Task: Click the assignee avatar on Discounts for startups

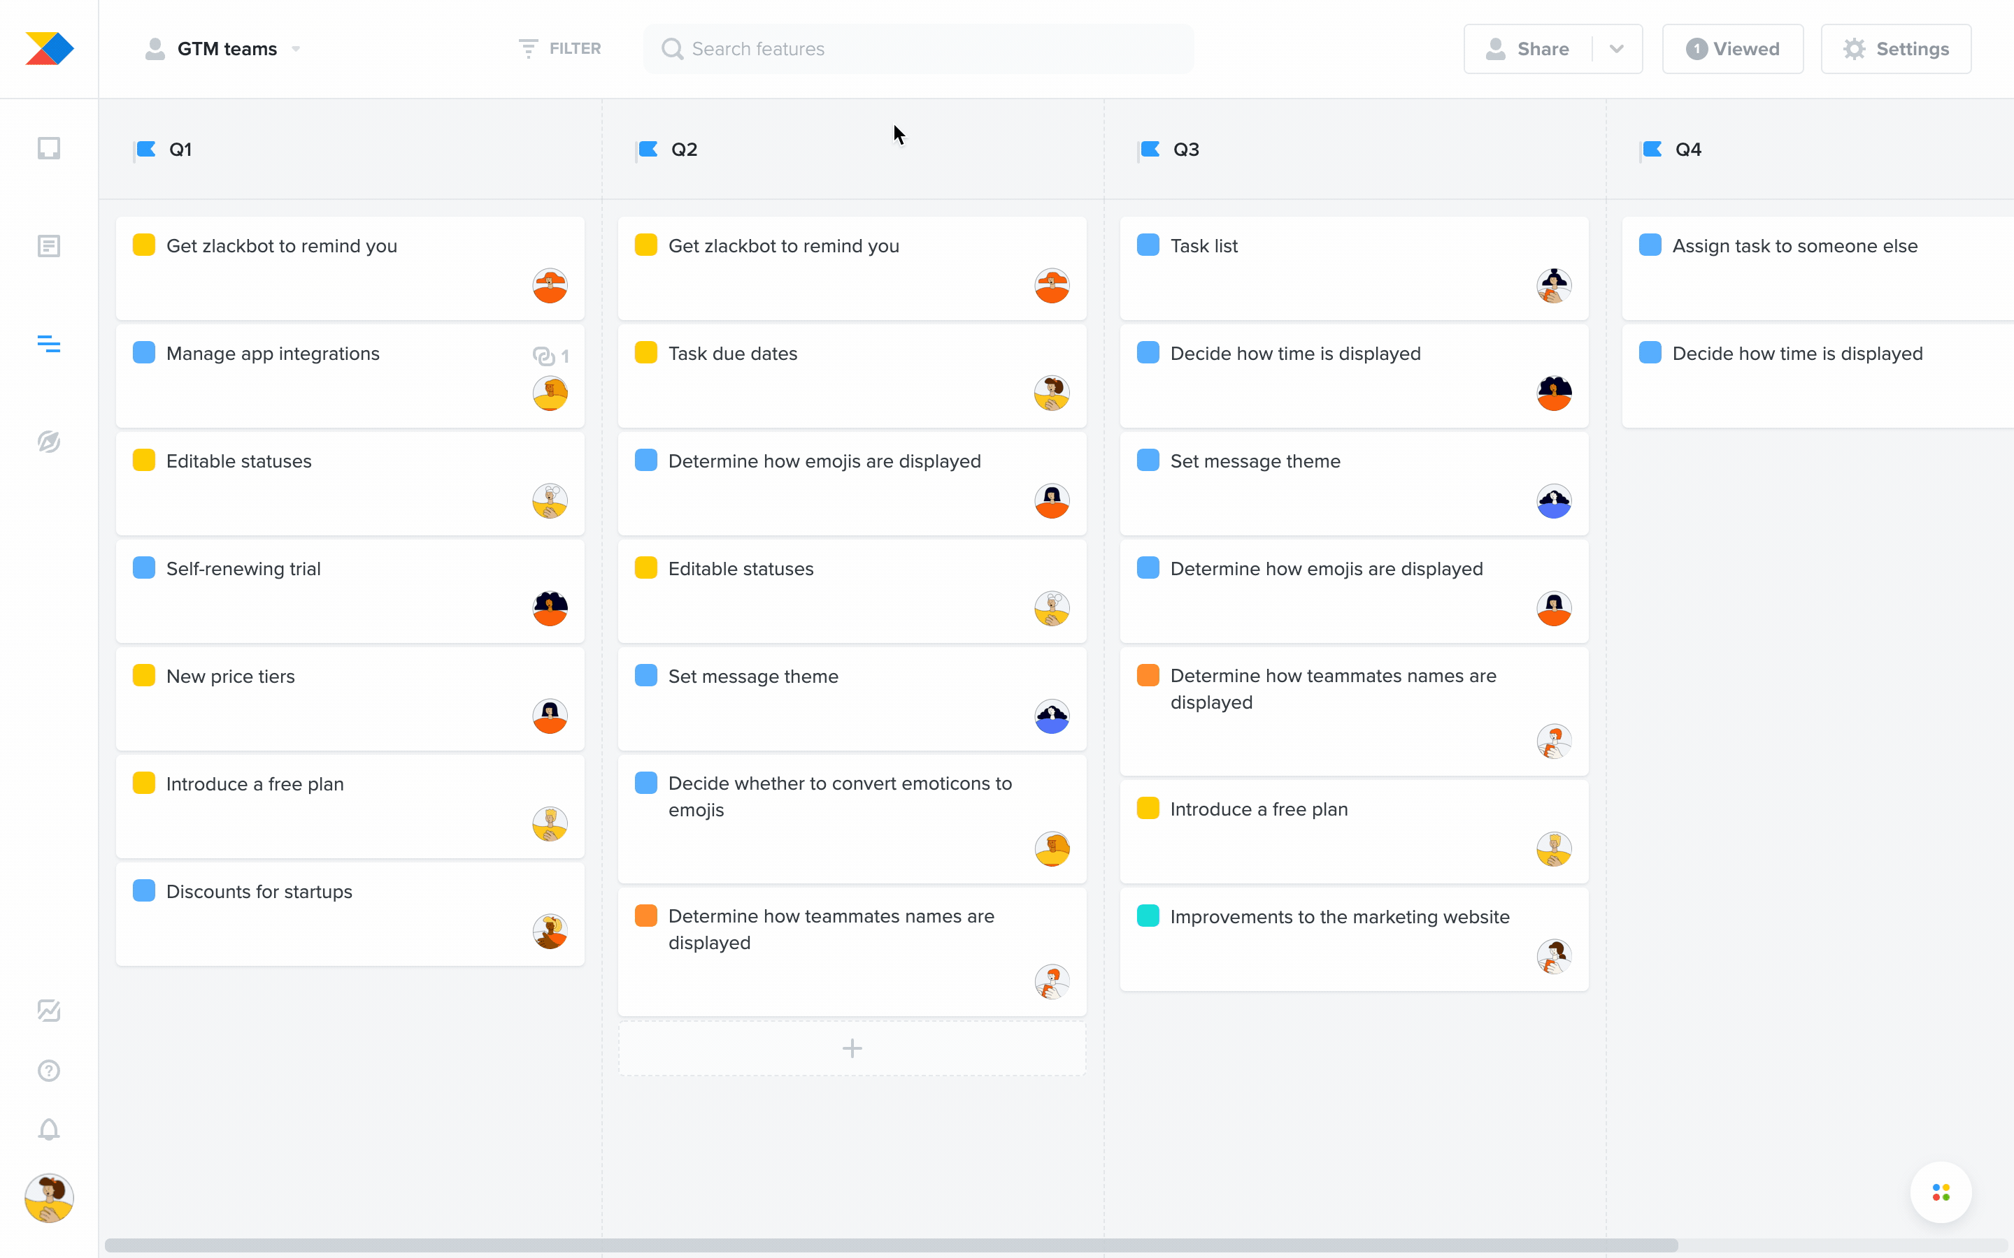Action: 550,931
